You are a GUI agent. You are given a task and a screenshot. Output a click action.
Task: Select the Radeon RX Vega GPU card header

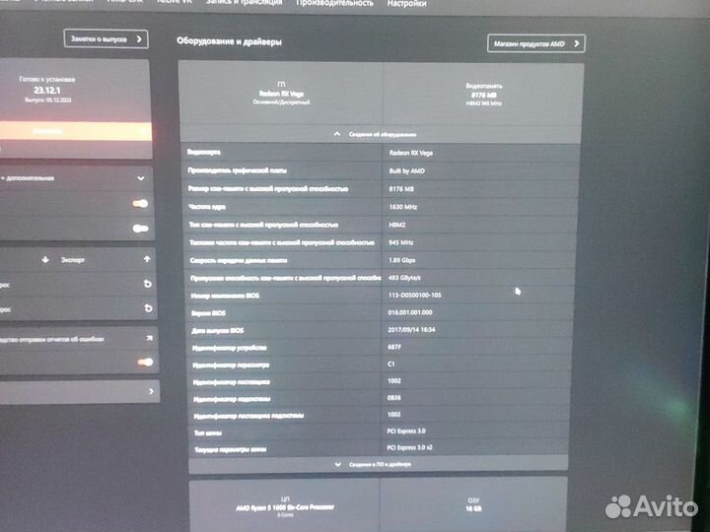281,94
